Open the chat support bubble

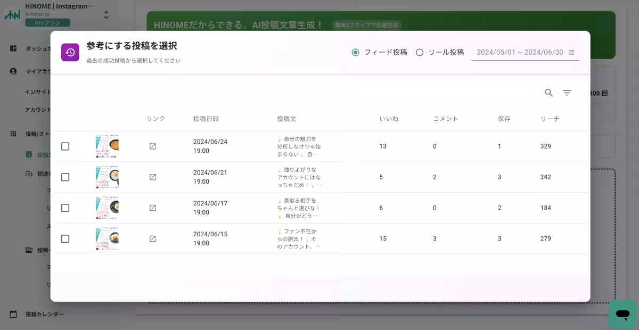(x=622, y=314)
